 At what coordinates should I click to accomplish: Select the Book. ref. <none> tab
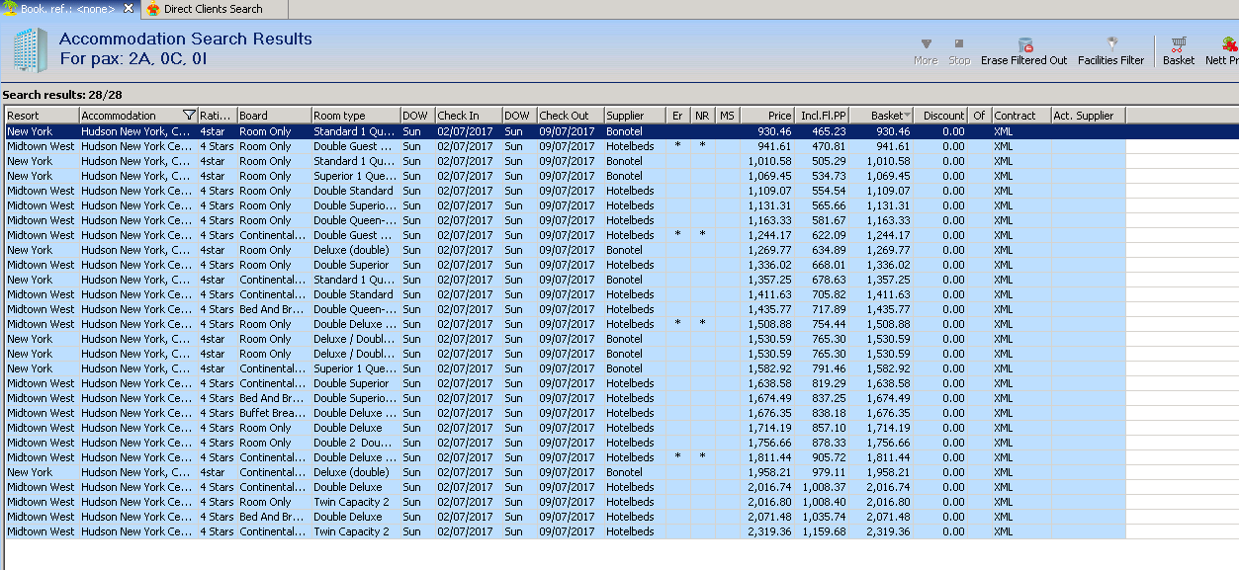pyautogui.click(x=69, y=9)
